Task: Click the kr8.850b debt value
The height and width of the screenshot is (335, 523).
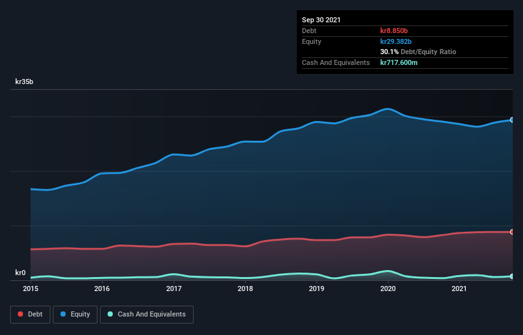Action: coord(394,31)
